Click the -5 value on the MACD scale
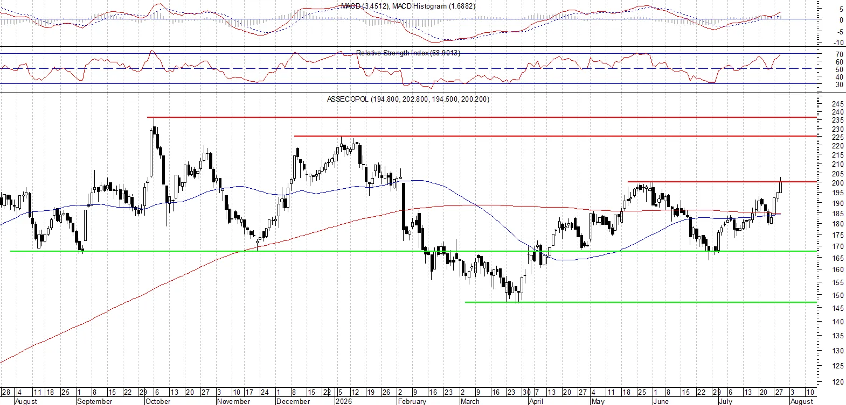 click(x=840, y=32)
